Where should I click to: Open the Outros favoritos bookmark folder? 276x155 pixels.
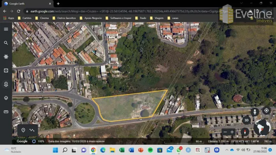64,18
